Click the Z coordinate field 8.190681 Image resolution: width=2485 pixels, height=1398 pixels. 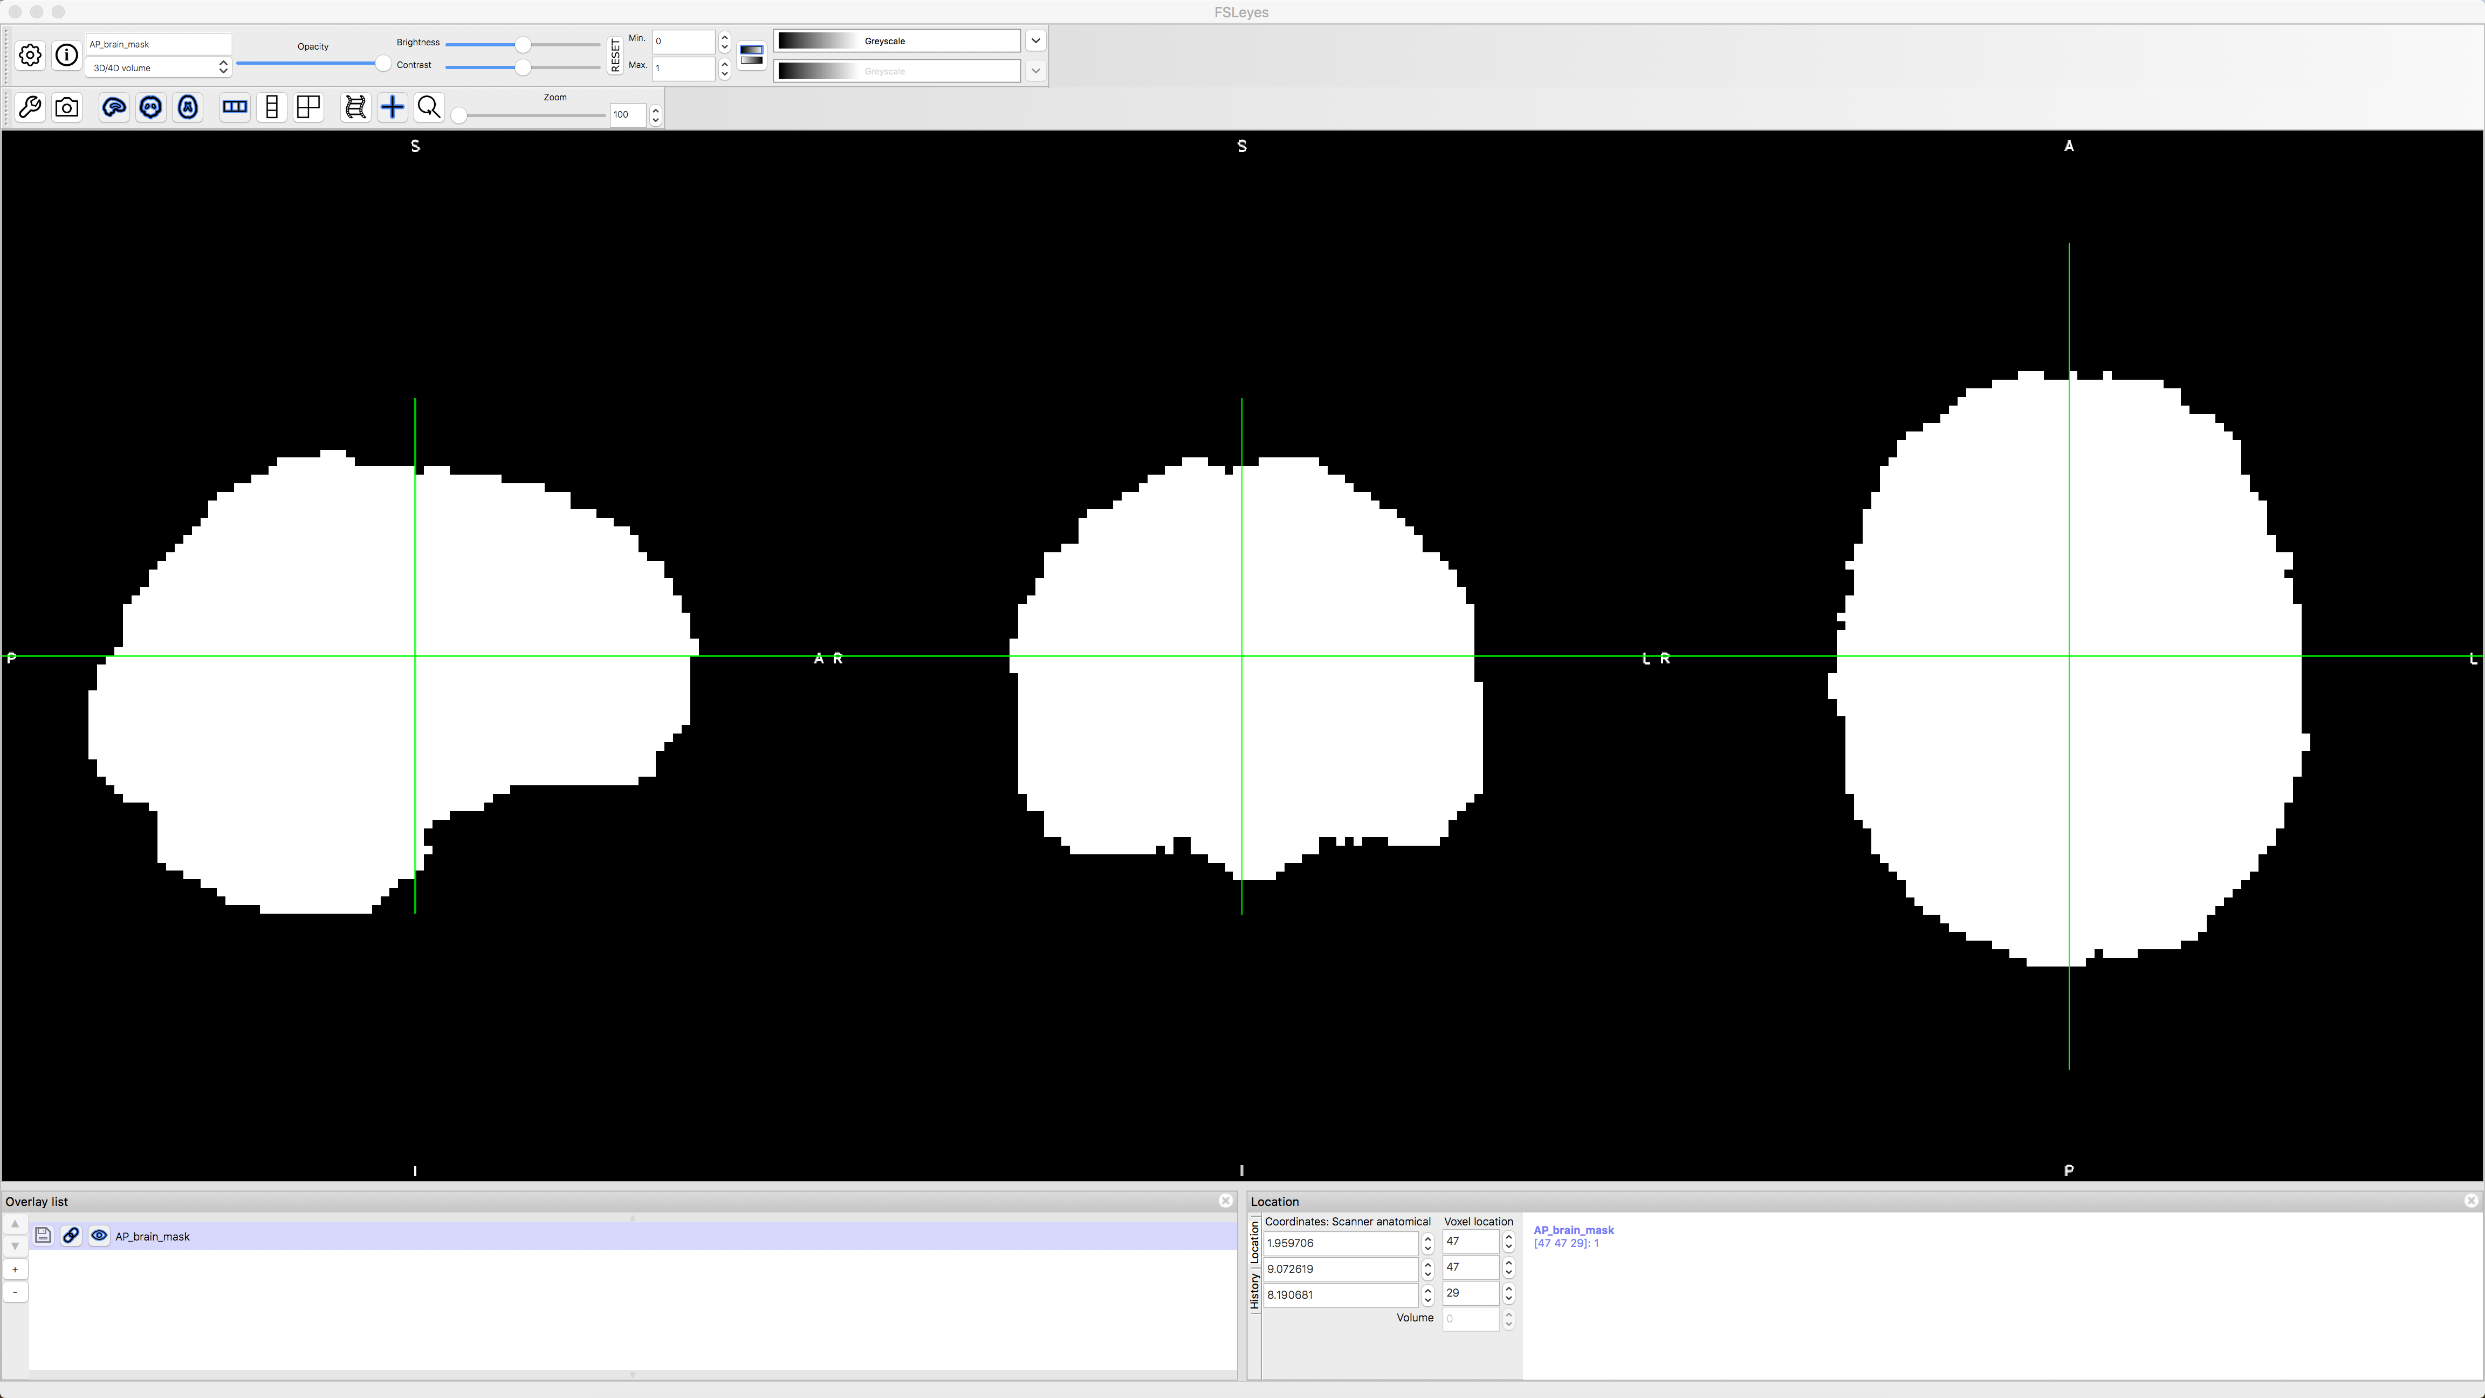(1341, 1295)
